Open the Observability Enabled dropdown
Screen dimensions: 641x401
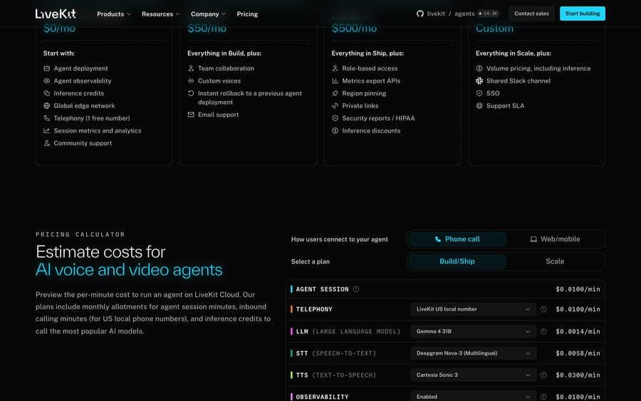coord(473,397)
